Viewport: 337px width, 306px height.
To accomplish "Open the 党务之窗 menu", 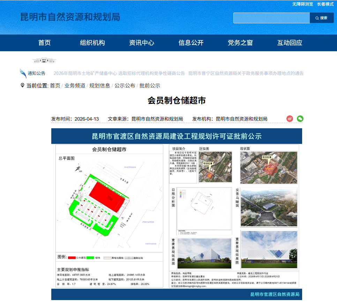I will tap(240, 43).
